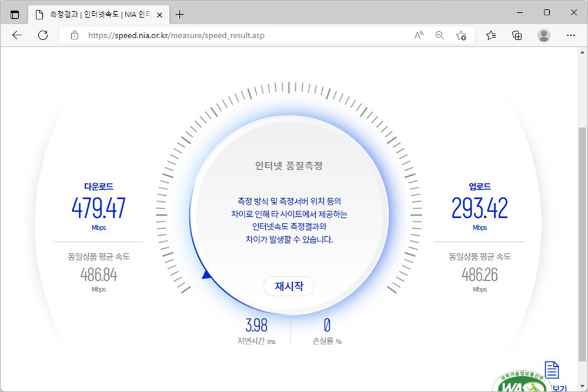Screen dimensions: 588x392
Task: Click the zoom out magnifier icon
Action: click(439, 35)
